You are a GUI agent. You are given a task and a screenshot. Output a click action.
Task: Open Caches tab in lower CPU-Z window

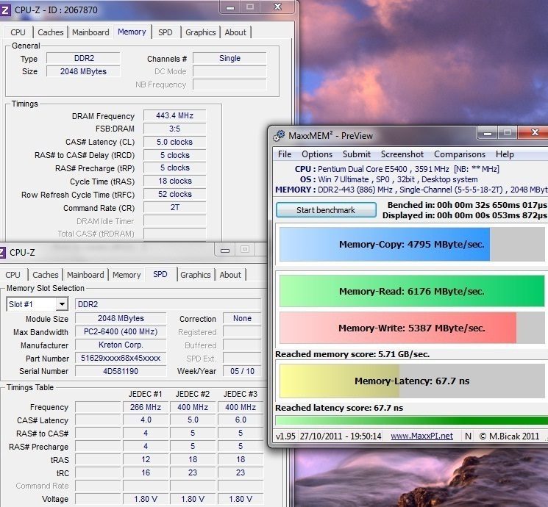click(46, 275)
